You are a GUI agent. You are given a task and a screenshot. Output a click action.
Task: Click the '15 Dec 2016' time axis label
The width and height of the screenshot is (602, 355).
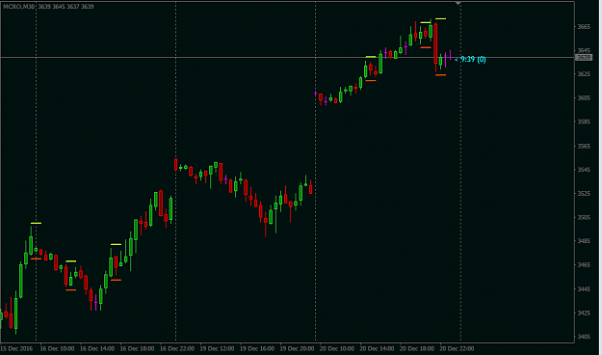click(x=17, y=349)
